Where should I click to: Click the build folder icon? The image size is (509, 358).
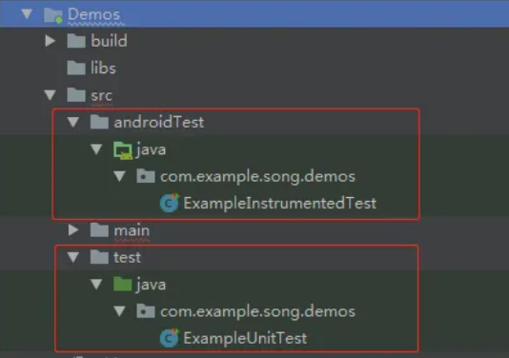pyautogui.click(x=76, y=41)
